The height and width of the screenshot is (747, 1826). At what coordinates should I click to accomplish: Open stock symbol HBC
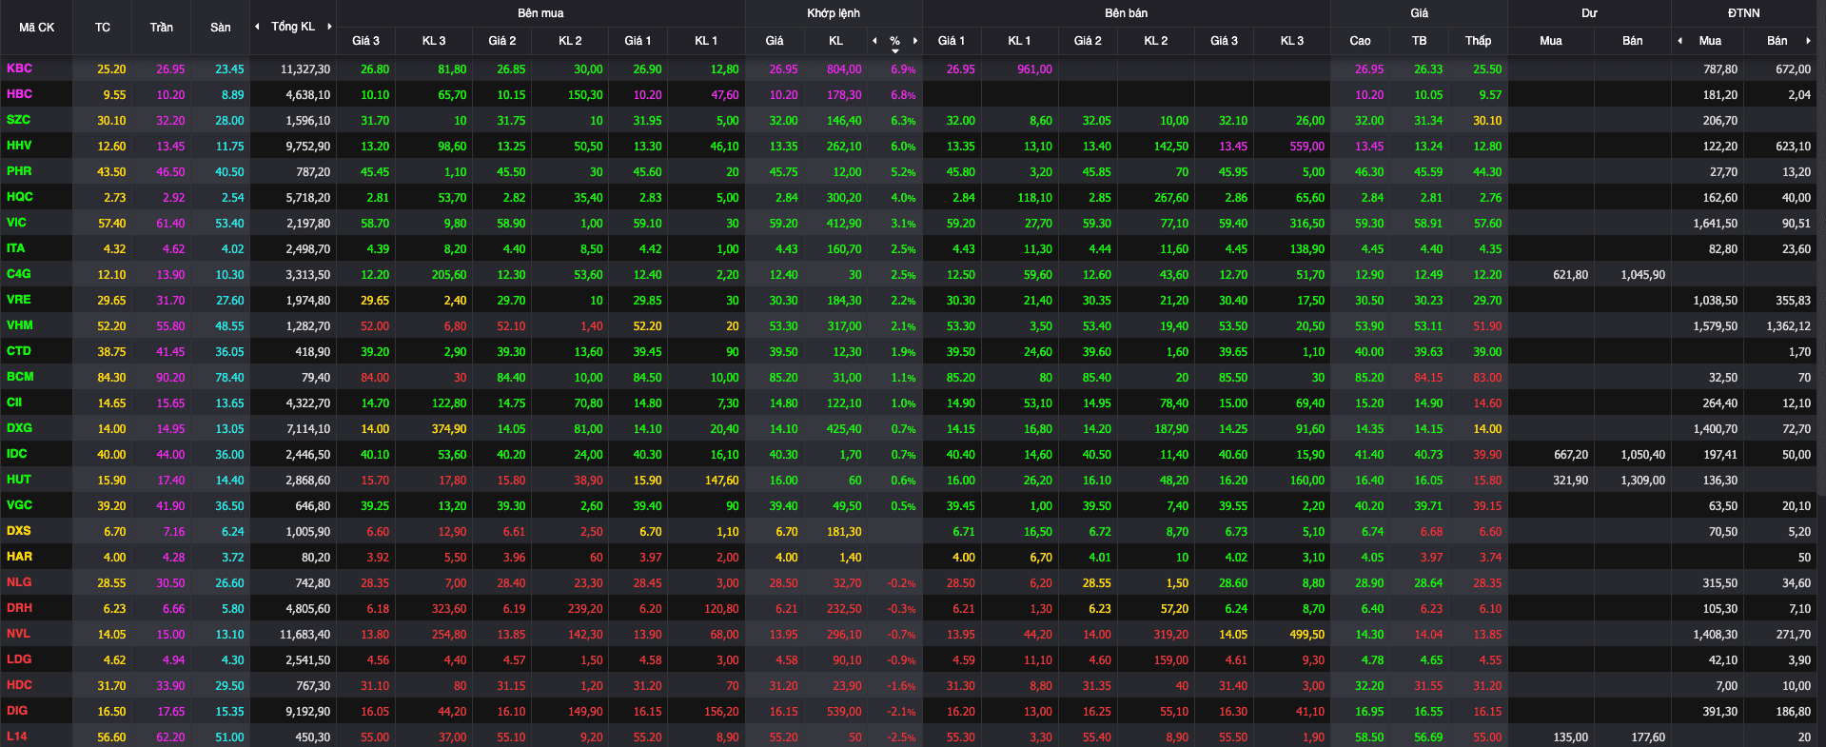(x=19, y=94)
